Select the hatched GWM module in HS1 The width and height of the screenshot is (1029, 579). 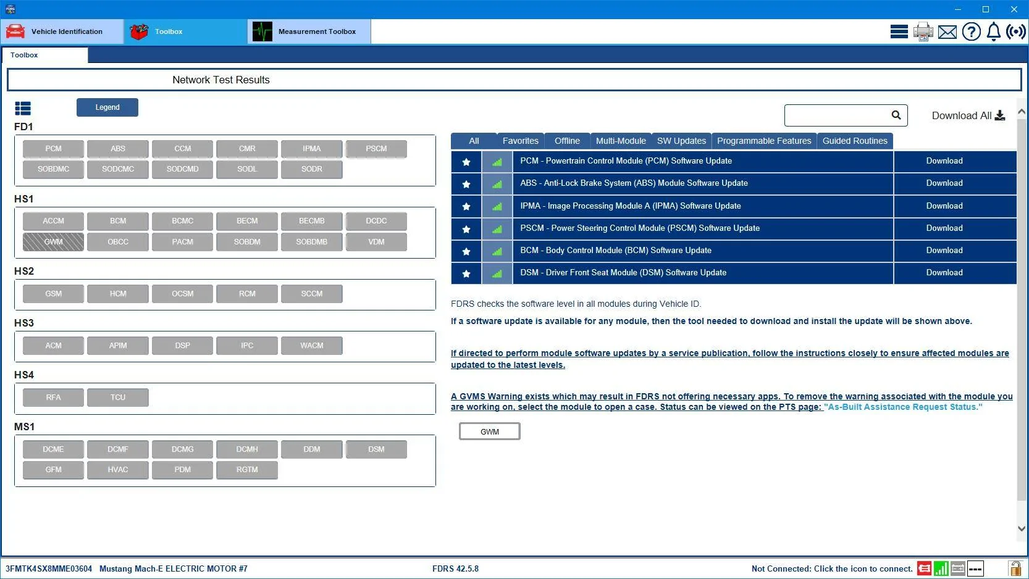(53, 242)
